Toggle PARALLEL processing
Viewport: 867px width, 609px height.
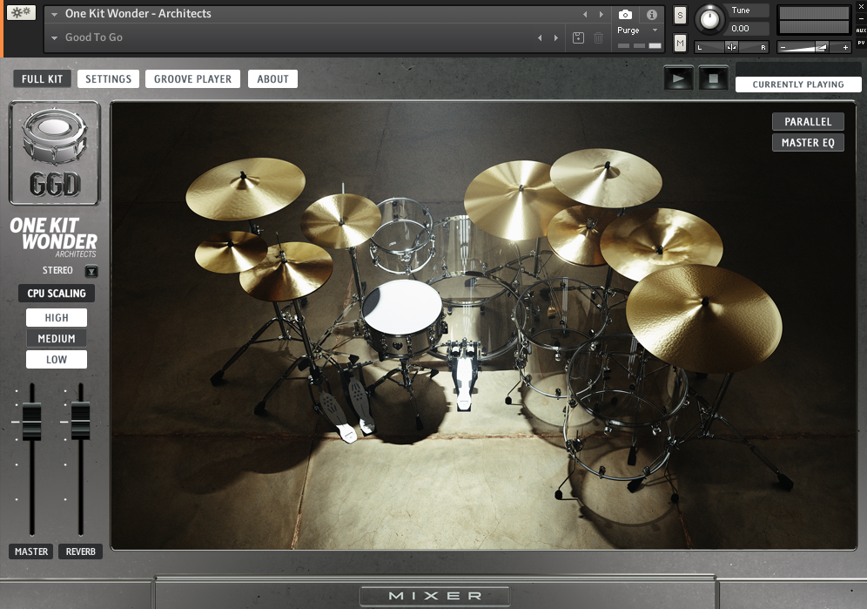tap(808, 122)
